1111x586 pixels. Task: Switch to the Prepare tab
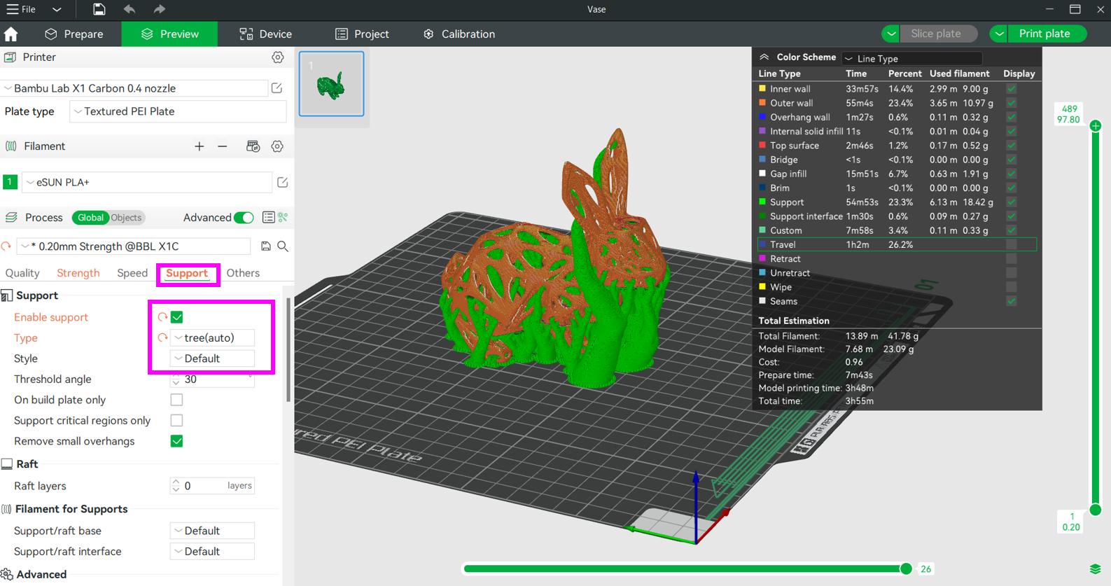click(74, 34)
